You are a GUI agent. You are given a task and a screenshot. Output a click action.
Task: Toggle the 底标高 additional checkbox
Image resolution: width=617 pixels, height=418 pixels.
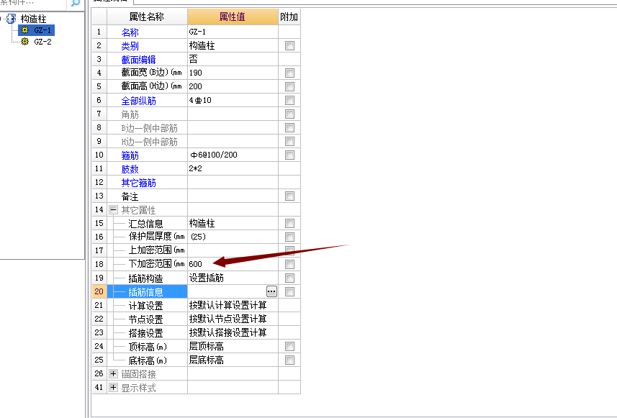tap(289, 360)
